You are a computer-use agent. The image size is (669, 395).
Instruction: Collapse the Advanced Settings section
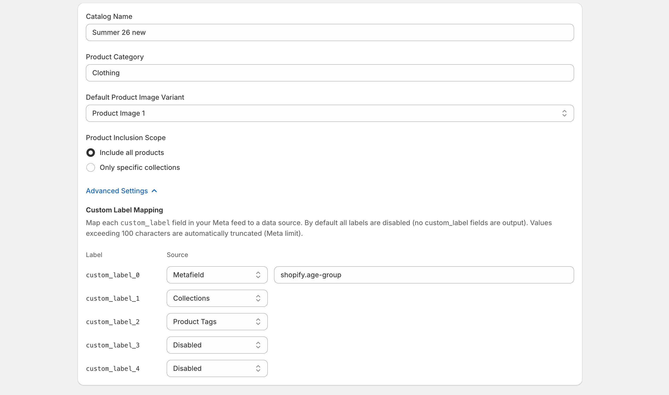(122, 191)
